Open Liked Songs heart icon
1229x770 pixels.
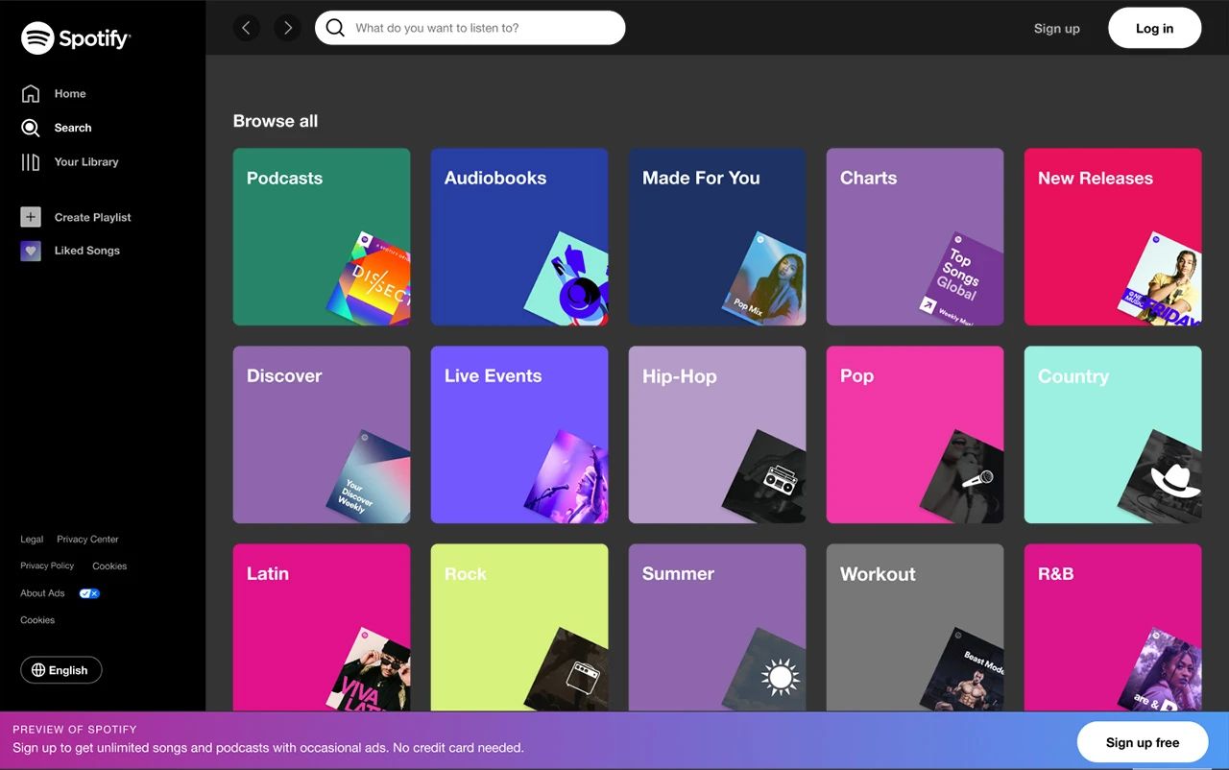coord(31,251)
